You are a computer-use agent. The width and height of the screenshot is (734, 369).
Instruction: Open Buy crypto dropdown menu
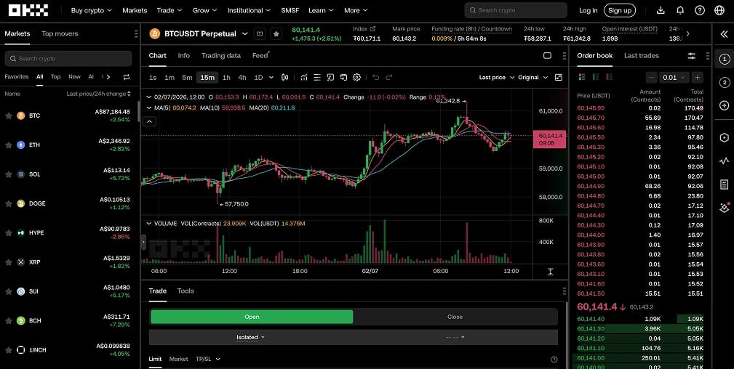pyautogui.click(x=91, y=10)
